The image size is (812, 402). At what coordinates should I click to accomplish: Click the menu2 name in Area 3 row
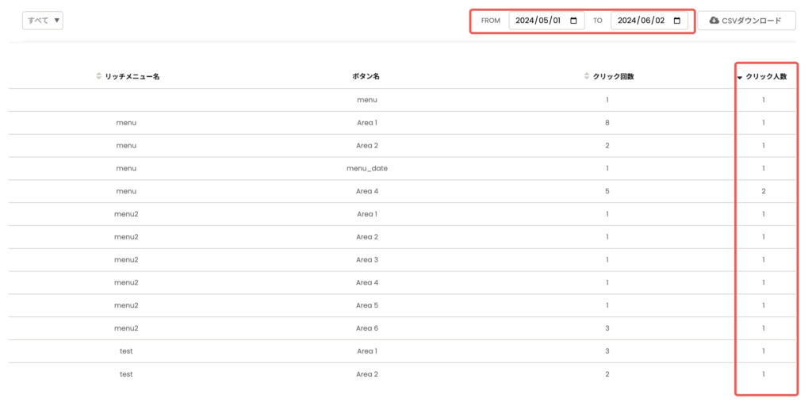pos(126,260)
